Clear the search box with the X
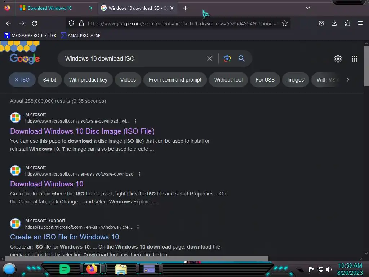The image size is (369, 277). [210, 58]
